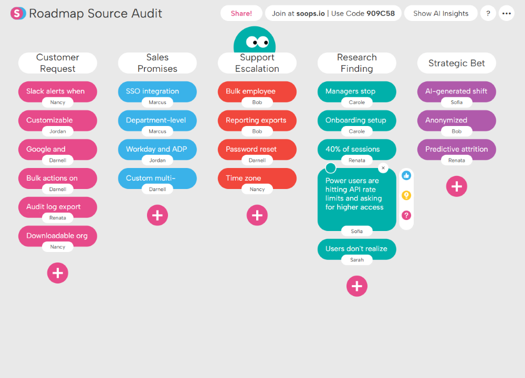
Task: Toggle Show AI Insights
Action: [x=440, y=13]
